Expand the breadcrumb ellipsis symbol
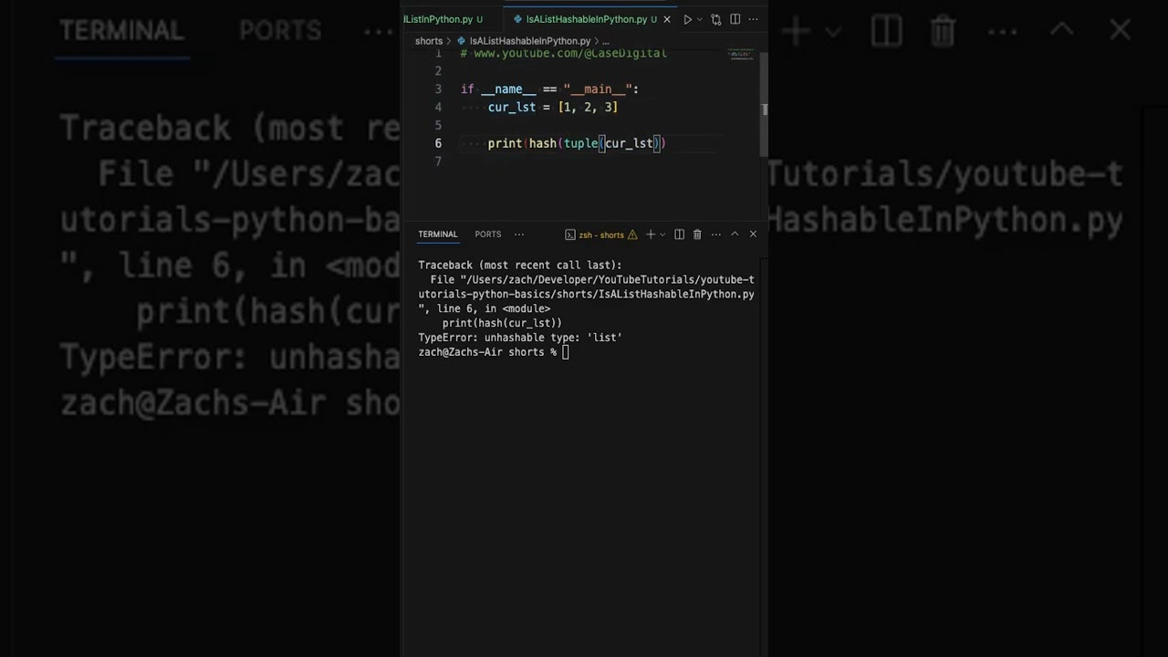Viewport: 1168px width, 657px height. [x=606, y=41]
